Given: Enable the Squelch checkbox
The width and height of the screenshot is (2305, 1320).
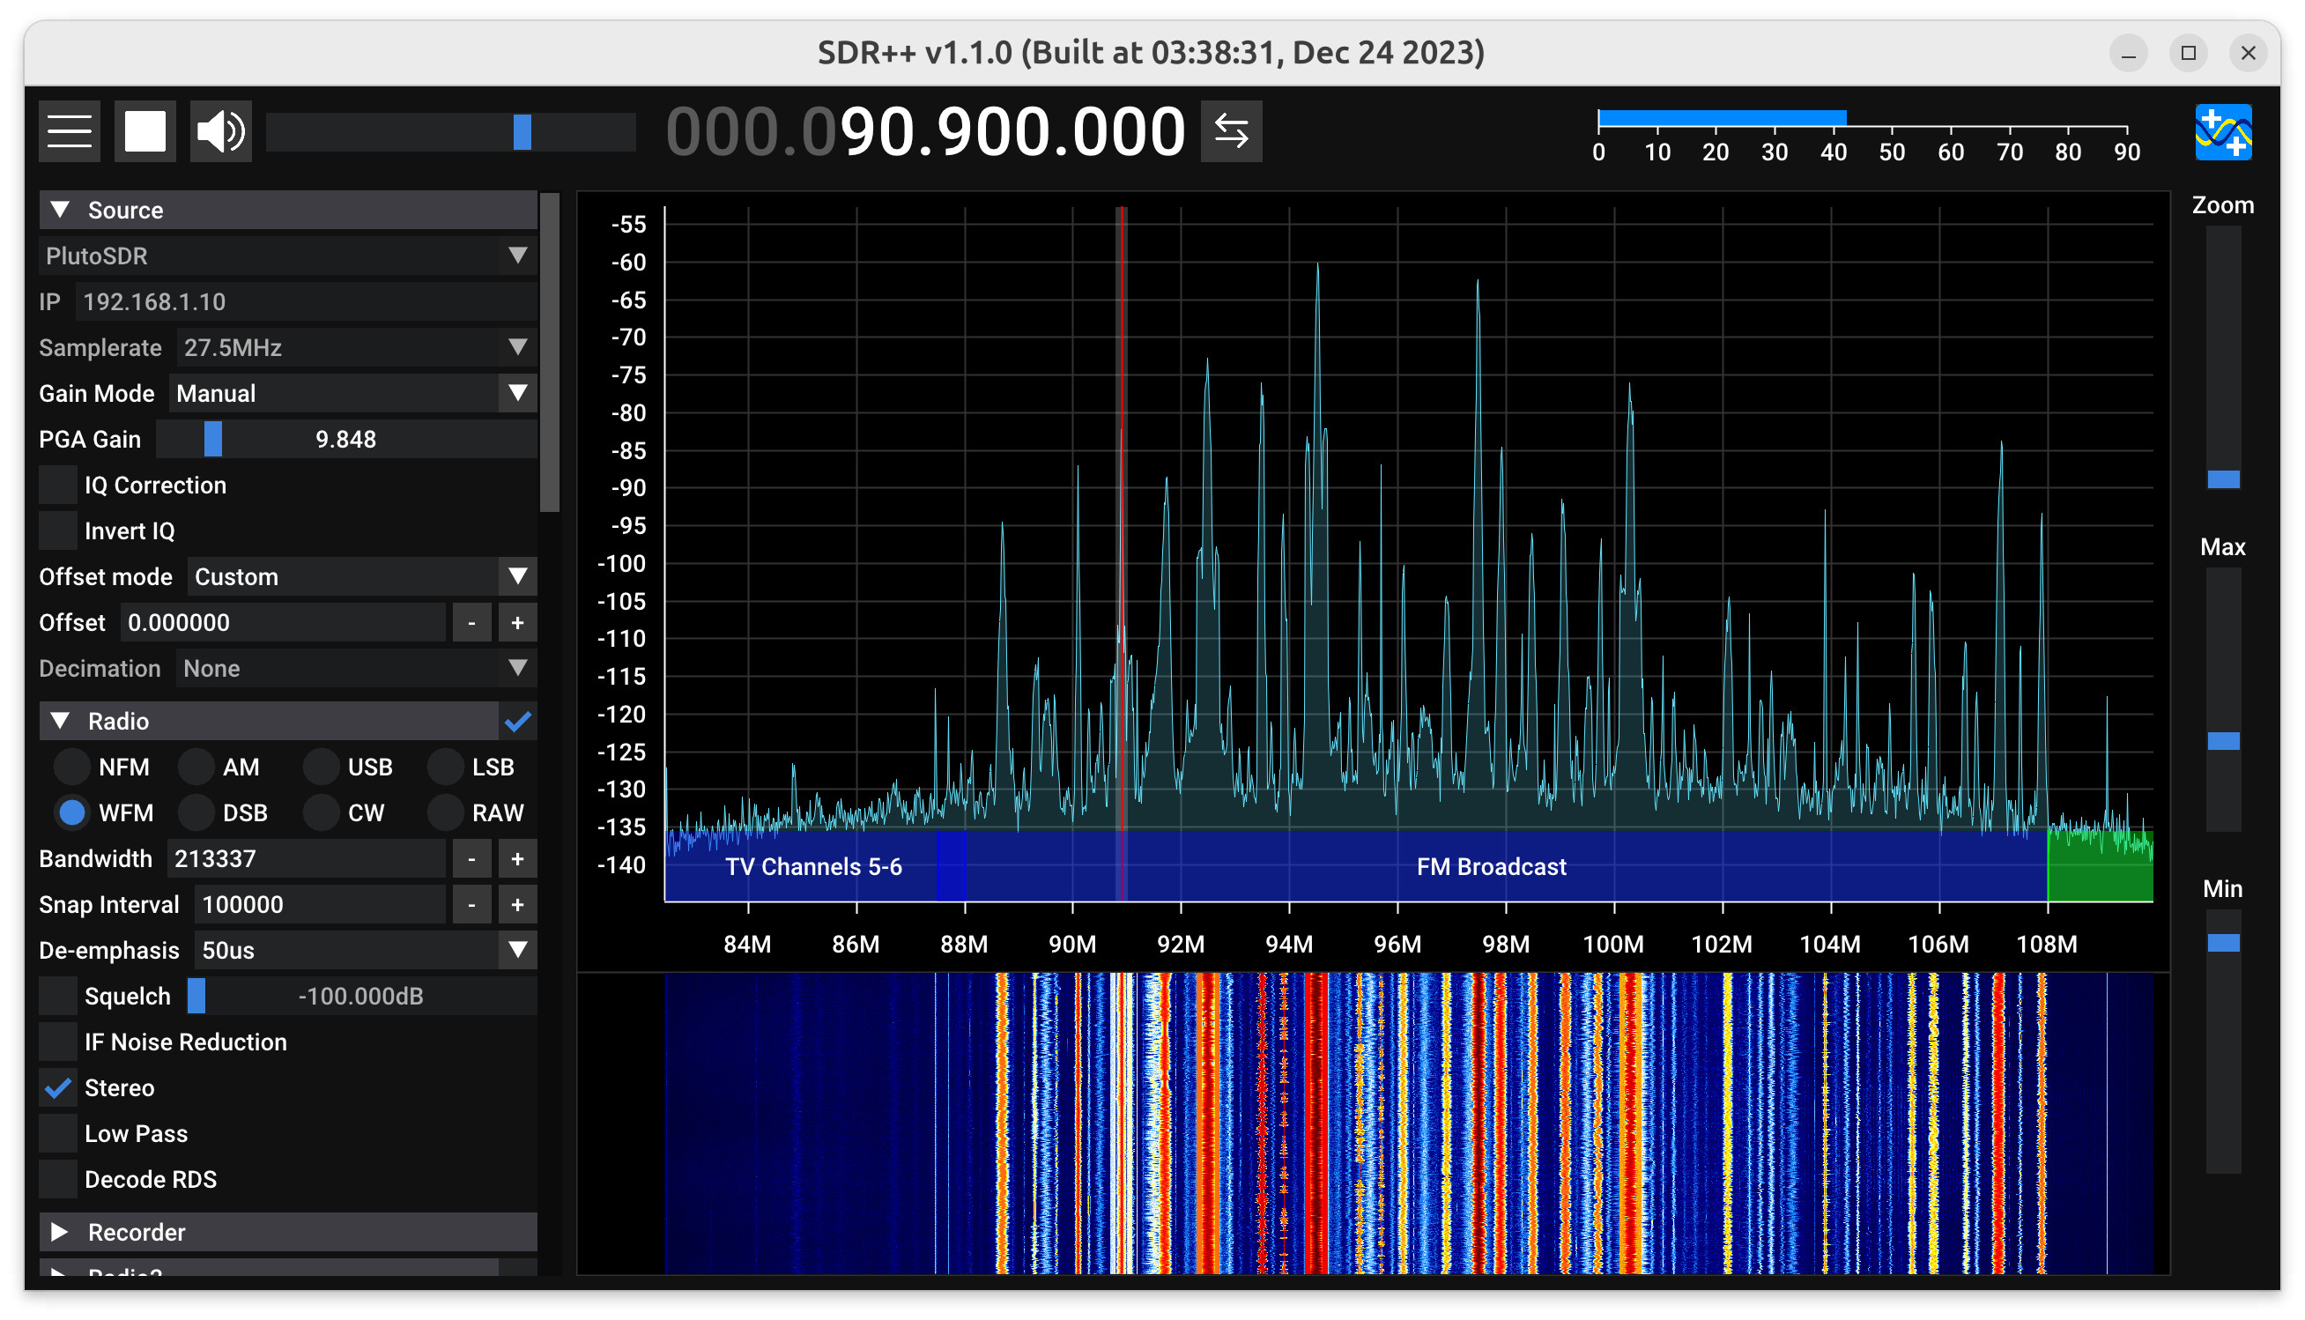Looking at the screenshot, I should (x=58, y=997).
